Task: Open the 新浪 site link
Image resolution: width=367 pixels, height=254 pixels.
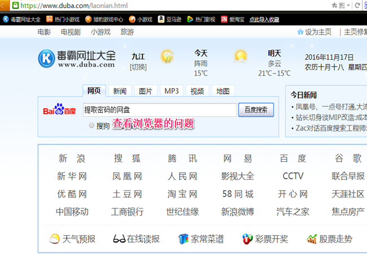Action: click(72, 159)
